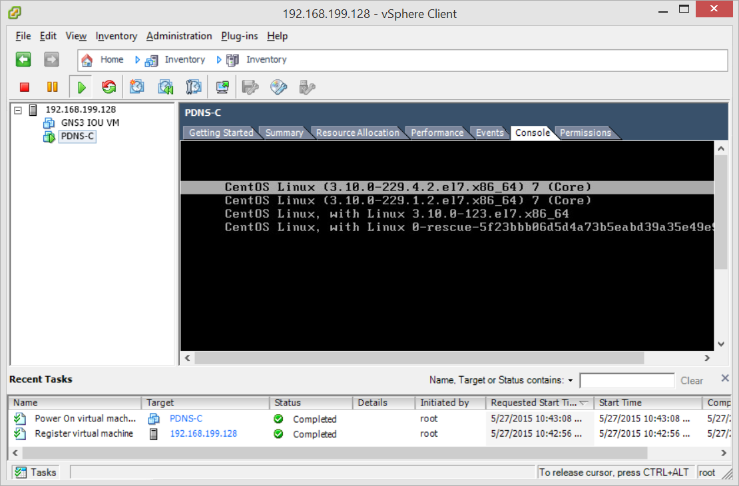Switch to the Performance tab
The height and width of the screenshot is (486, 739).
(437, 133)
